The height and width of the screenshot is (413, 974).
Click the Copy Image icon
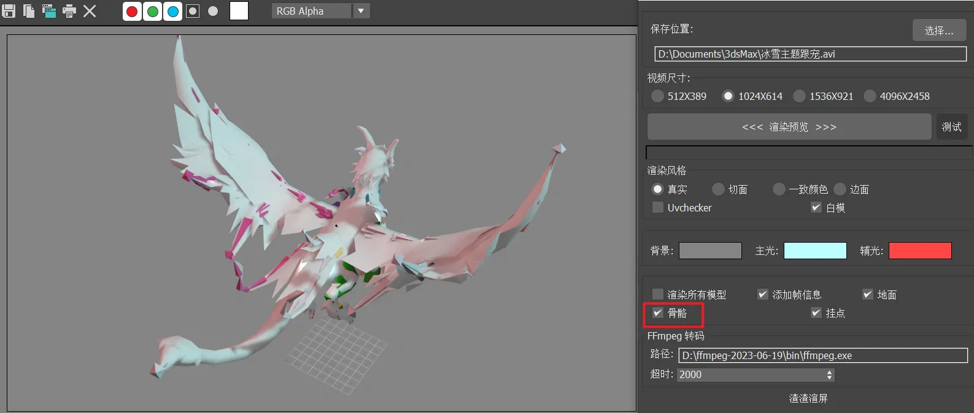coord(29,10)
